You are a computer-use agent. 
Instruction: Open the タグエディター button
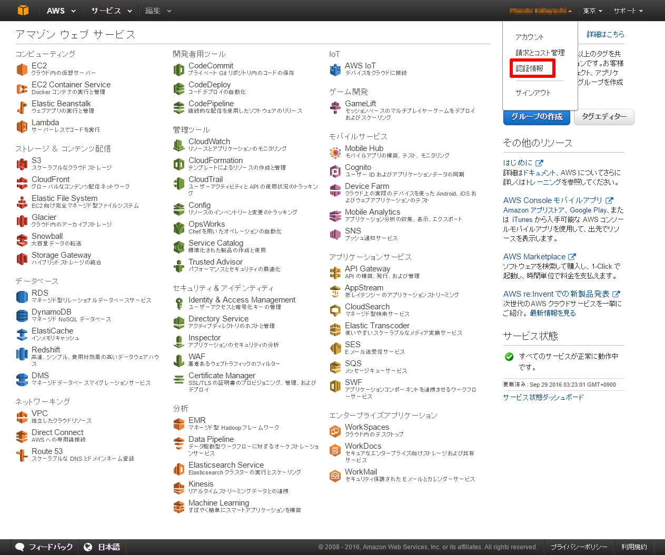[x=604, y=117]
